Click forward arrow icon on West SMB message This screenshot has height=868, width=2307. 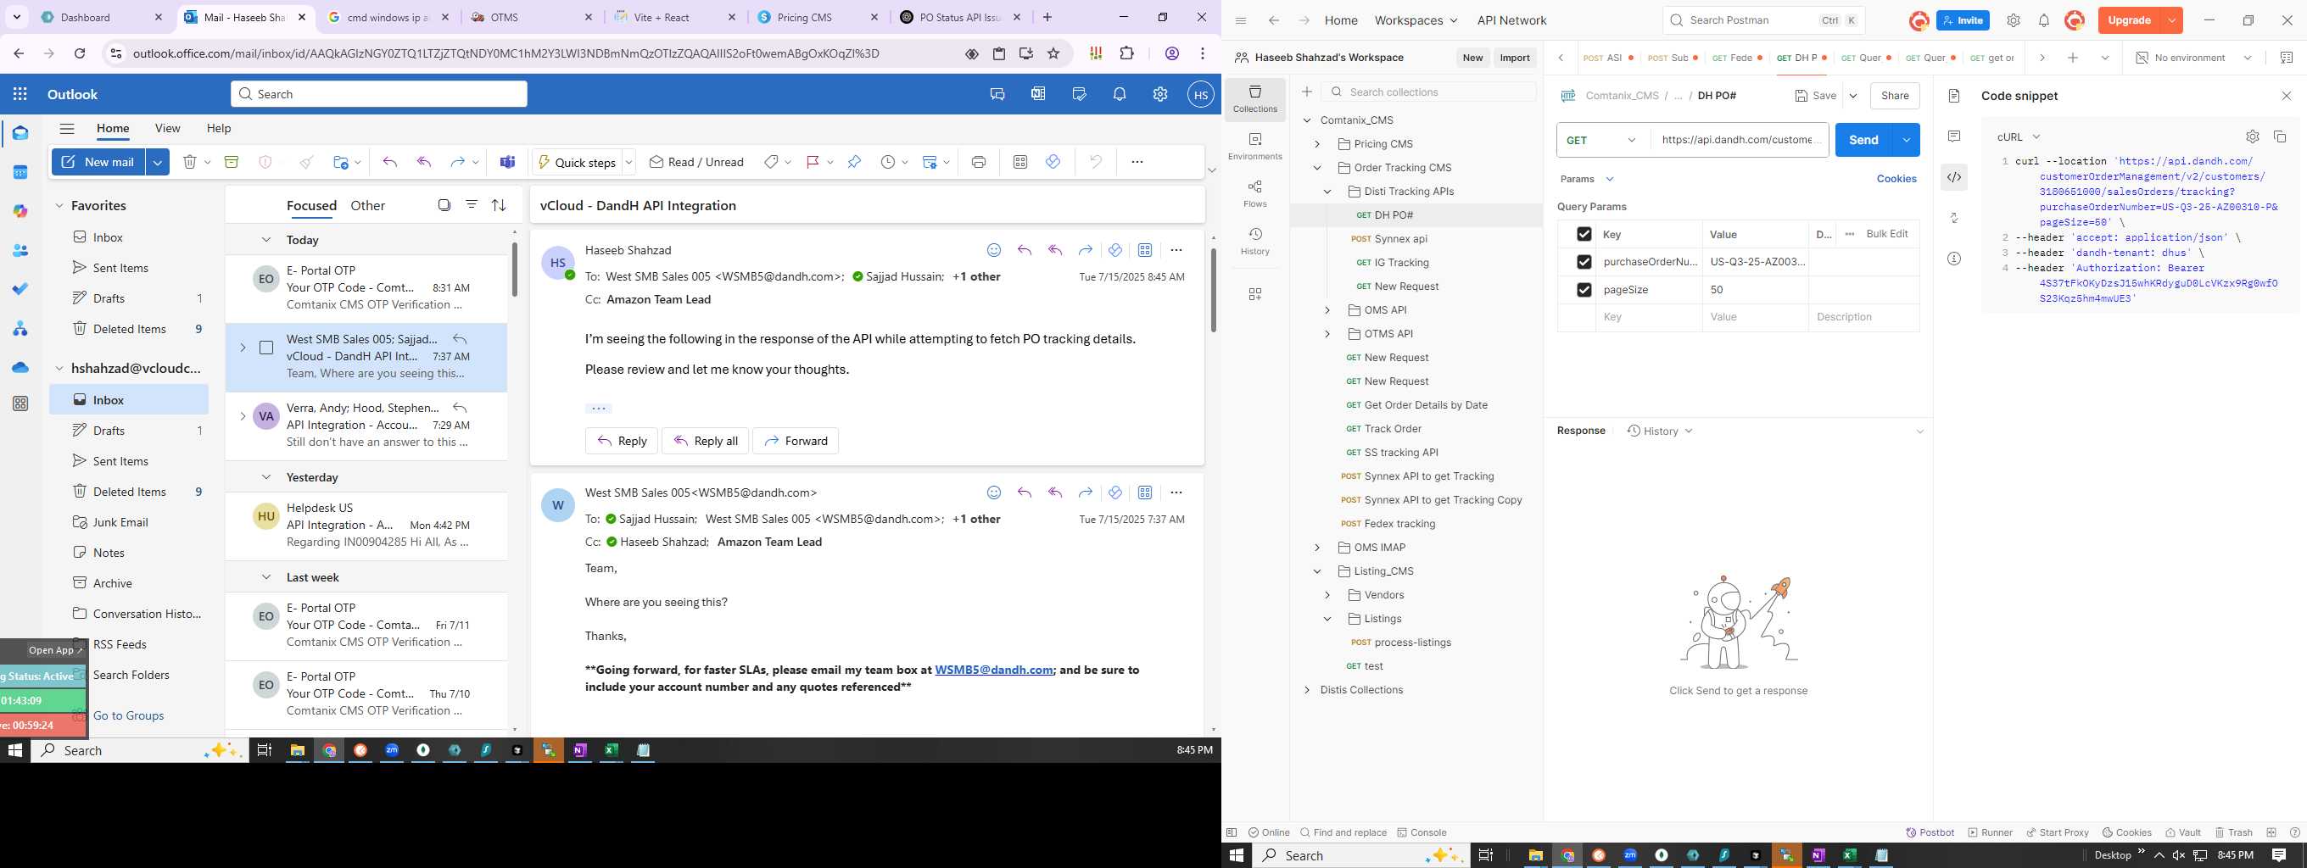tap(1086, 492)
